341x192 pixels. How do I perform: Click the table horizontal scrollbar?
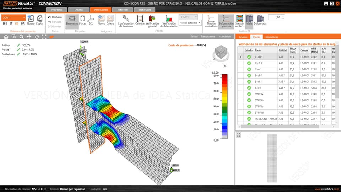click(x=280, y=126)
